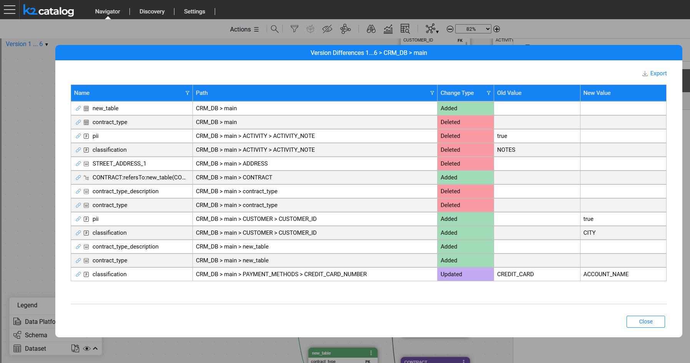This screenshot has height=363, width=690.
Task: Click the Close button
Action: point(645,322)
